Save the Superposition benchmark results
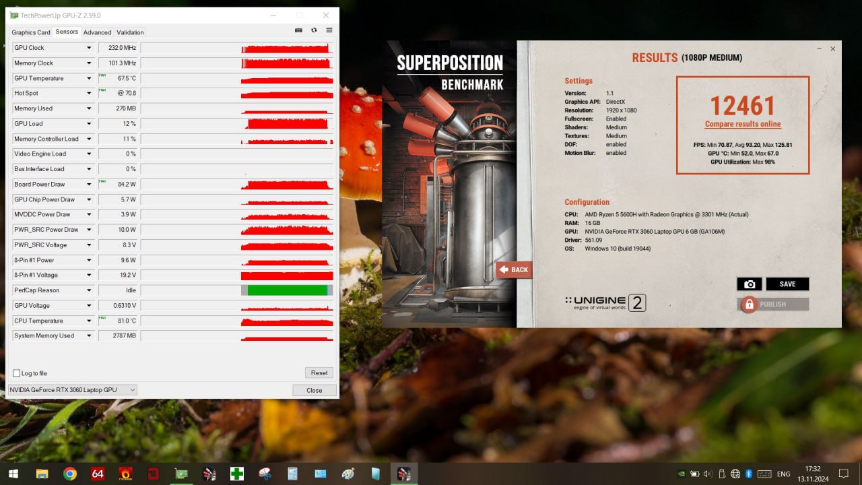862x485 pixels. (x=787, y=284)
